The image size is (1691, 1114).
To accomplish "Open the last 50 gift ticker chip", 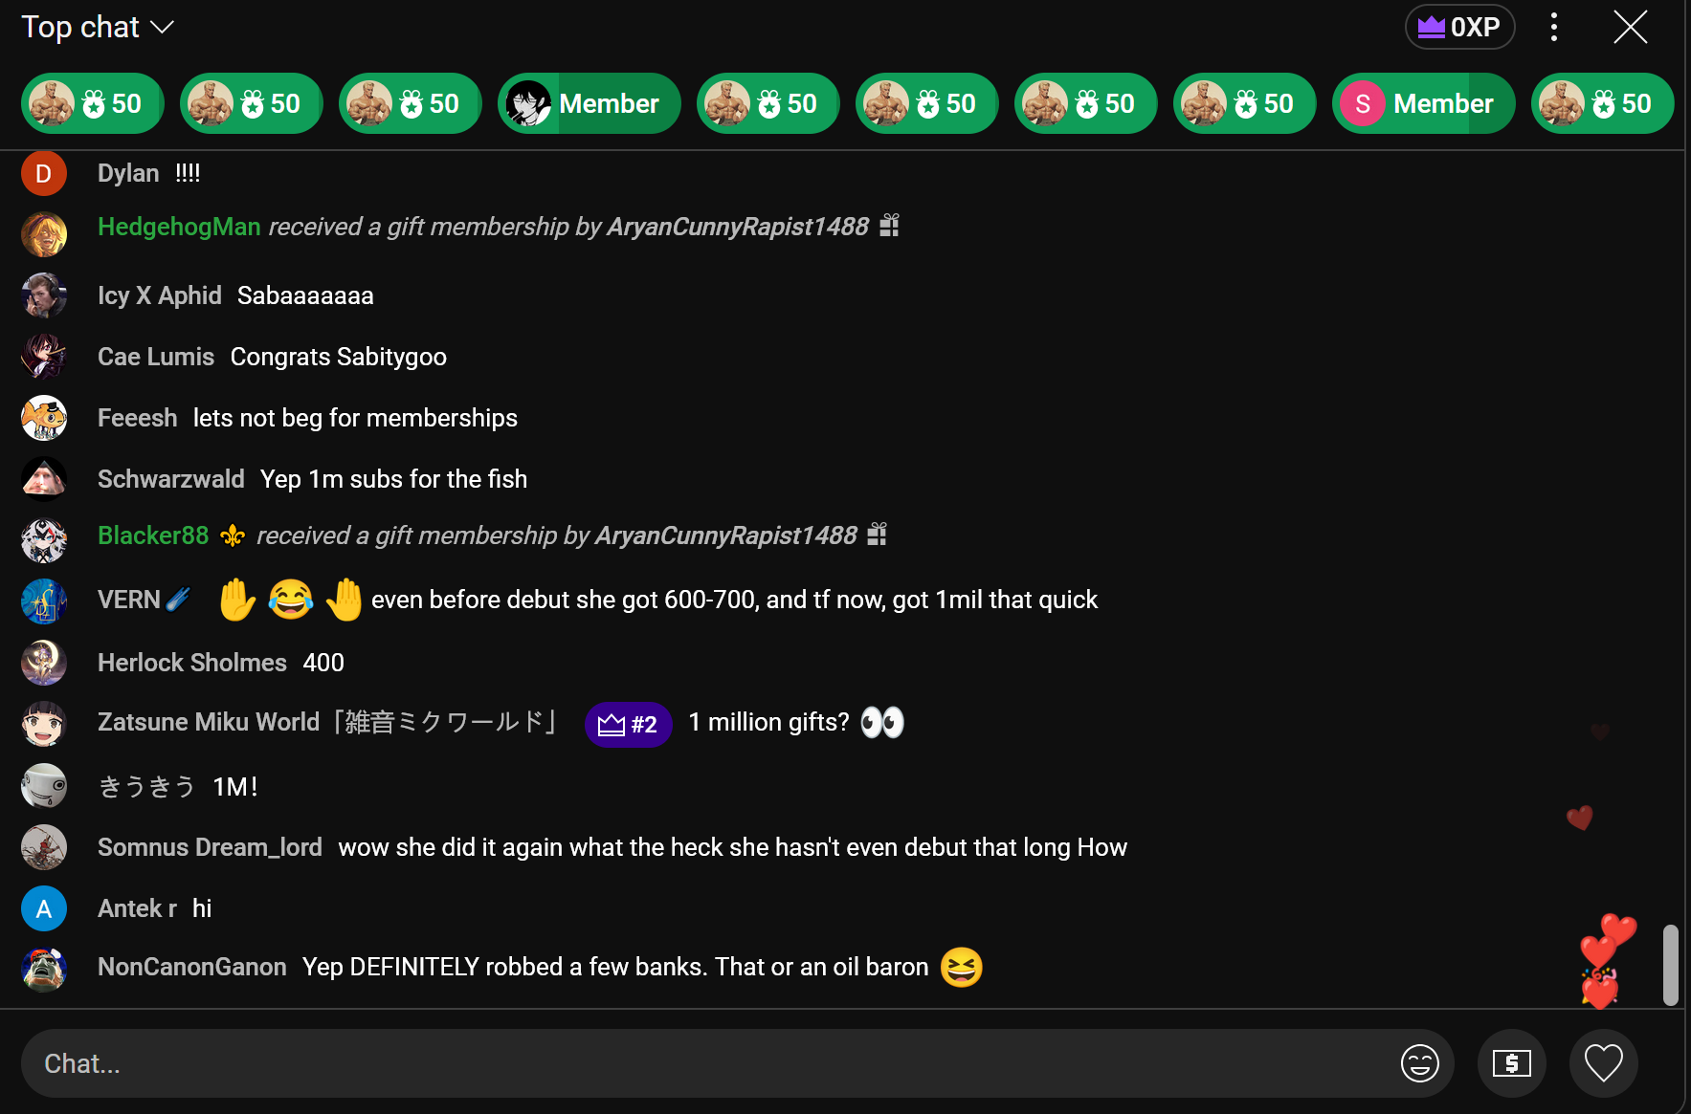I will tap(1603, 103).
